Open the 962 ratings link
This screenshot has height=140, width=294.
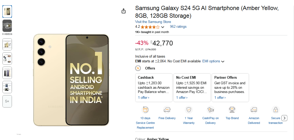[178, 27]
